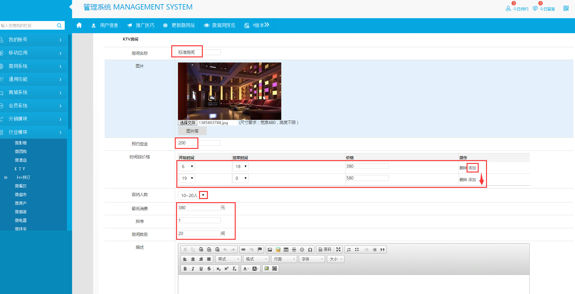Click the 图片库 button
Screen dimensions: 575x294
(x=192, y=131)
